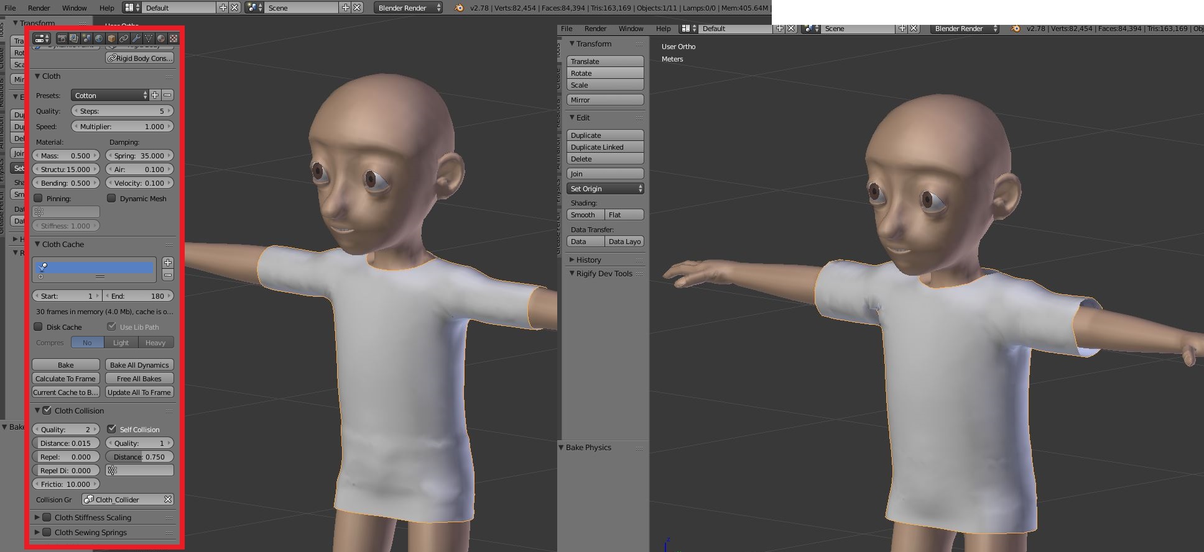The width and height of the screenshot is (1204, 552).
Task: Open the Material sphere tab
Action: tap(161, 38)
